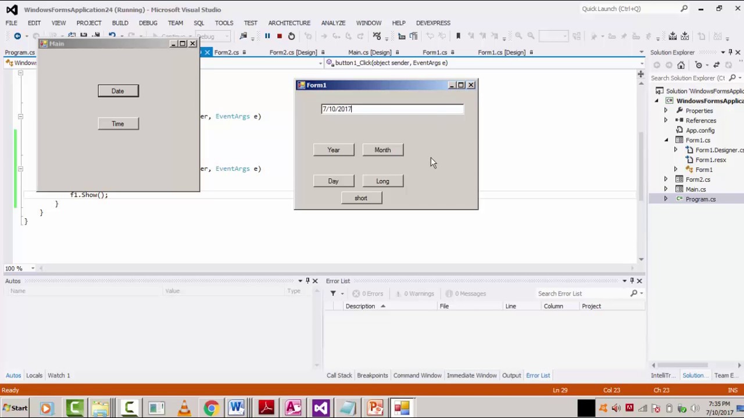
Task: Stop debugging with the red square icon
Action: coord(279,37)
